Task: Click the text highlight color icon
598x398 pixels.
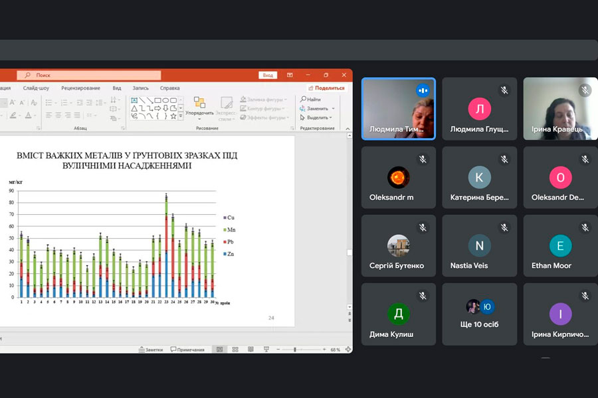Action: tap(13, 115)
